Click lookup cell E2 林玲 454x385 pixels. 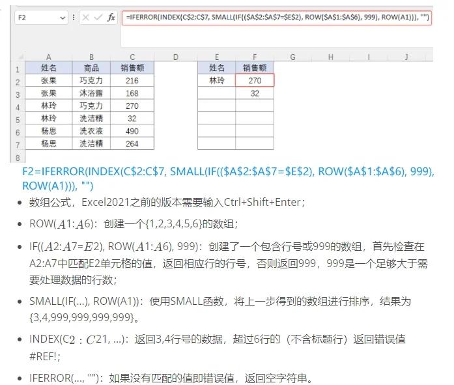216,80
